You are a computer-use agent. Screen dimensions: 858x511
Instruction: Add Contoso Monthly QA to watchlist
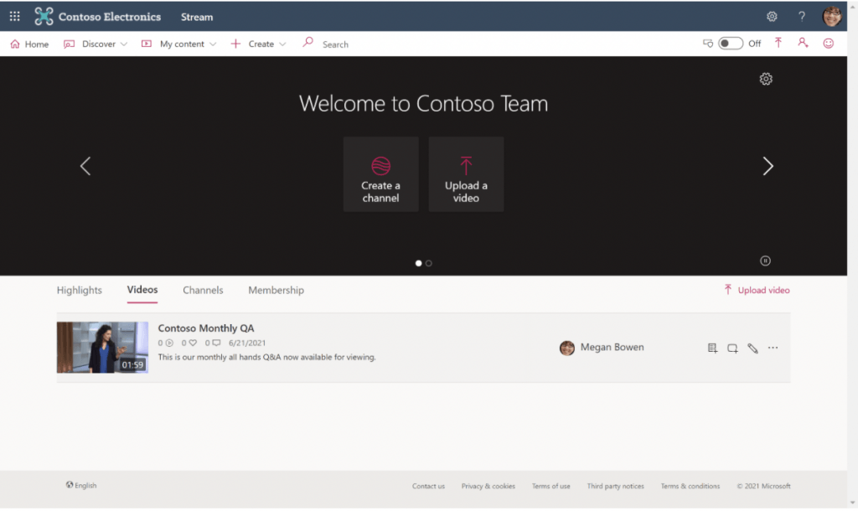(x=712, y=348)
